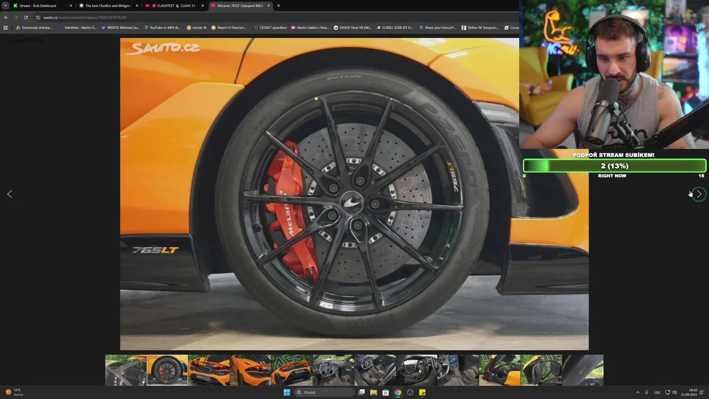
Task: Expand hidden system tray icons chevron
Action: 637,392
